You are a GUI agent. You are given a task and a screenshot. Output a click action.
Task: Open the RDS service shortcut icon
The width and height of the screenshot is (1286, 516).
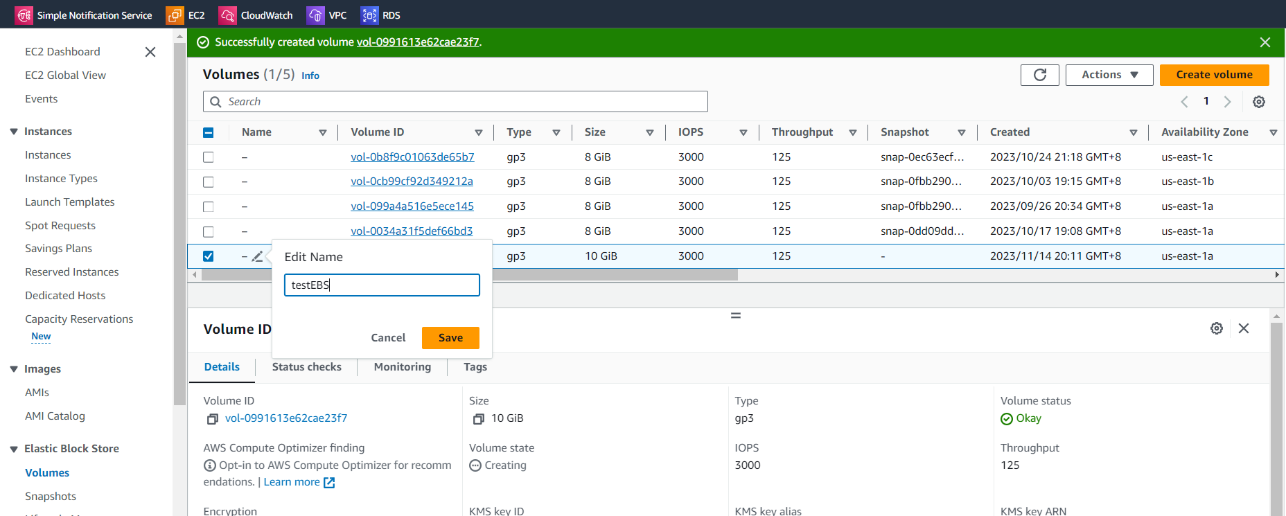pyautogui.click(x=369, y=15)
